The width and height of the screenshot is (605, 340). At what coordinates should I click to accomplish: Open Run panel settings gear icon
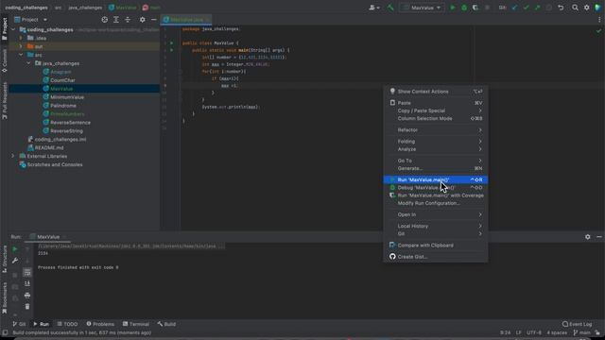[588, 237]
